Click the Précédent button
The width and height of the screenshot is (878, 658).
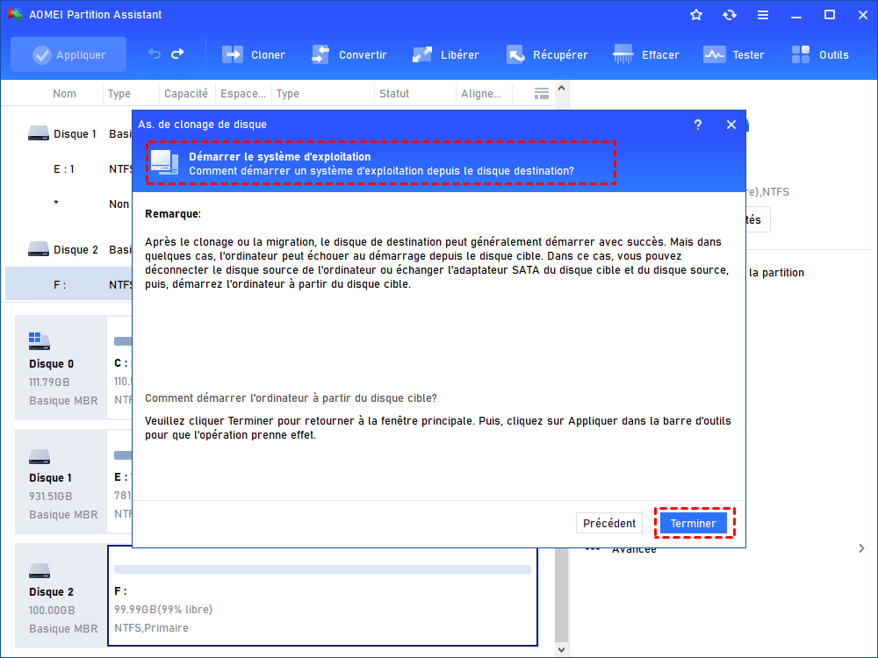pos(609,523)
